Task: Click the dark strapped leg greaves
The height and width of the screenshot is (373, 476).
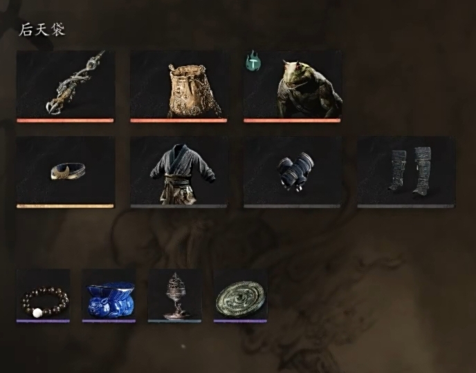Action: tap(406, 172)
